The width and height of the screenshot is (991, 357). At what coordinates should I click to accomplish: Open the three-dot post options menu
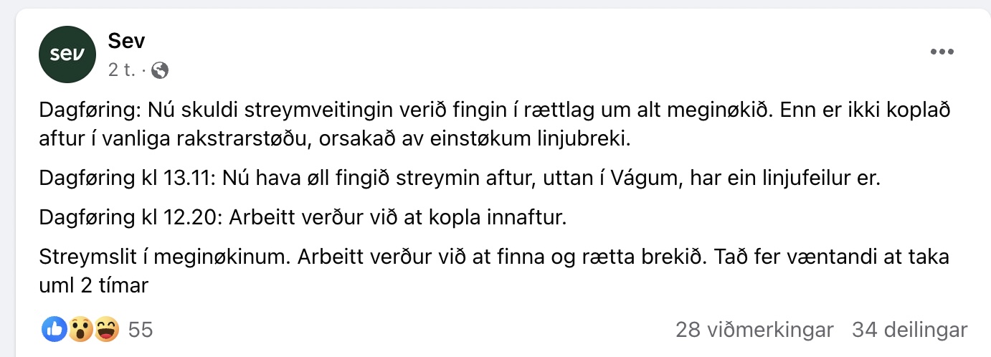coord(943,52)
